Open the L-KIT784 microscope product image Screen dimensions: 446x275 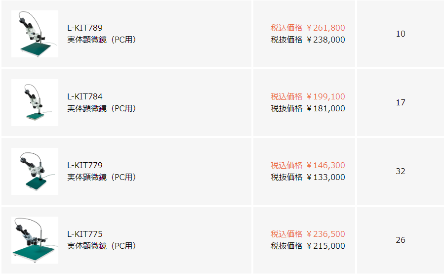(x=35, y=102)
